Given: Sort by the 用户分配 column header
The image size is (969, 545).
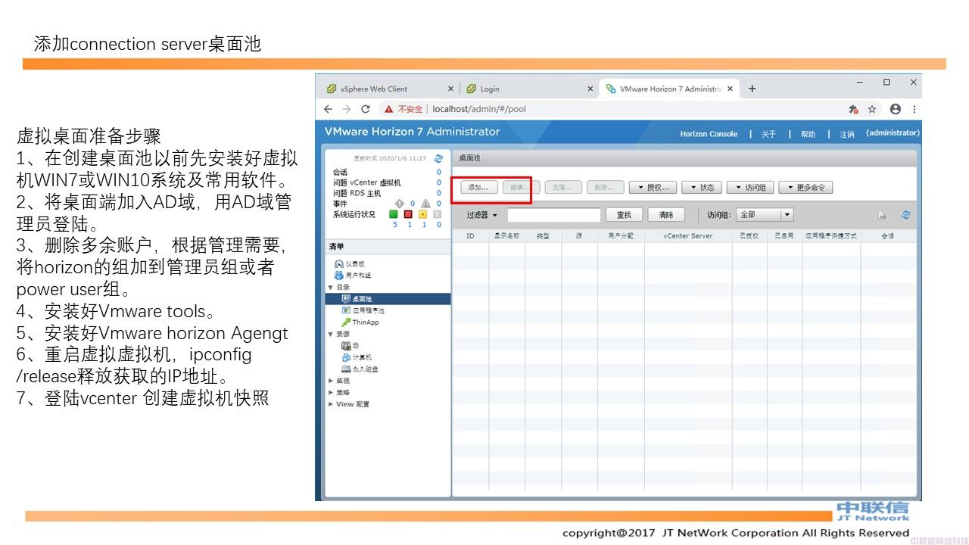Looking at the screenshot, I should point(620,236).
